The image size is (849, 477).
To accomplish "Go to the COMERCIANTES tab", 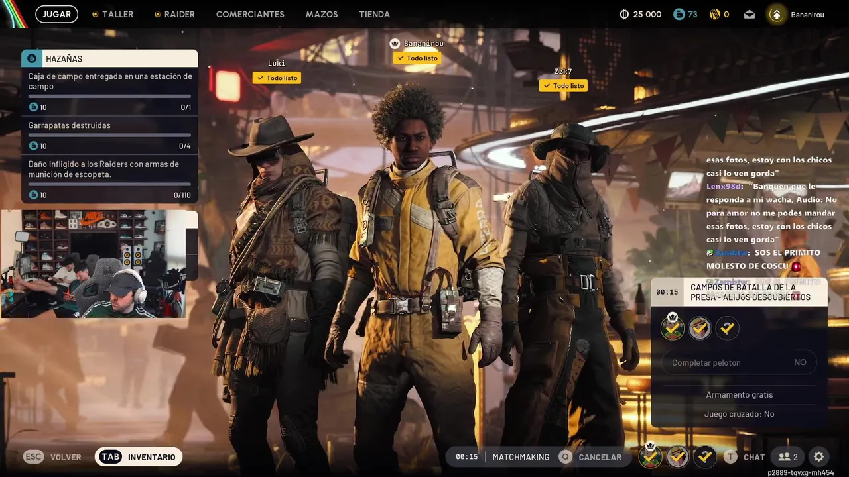I will pos(250,14).
